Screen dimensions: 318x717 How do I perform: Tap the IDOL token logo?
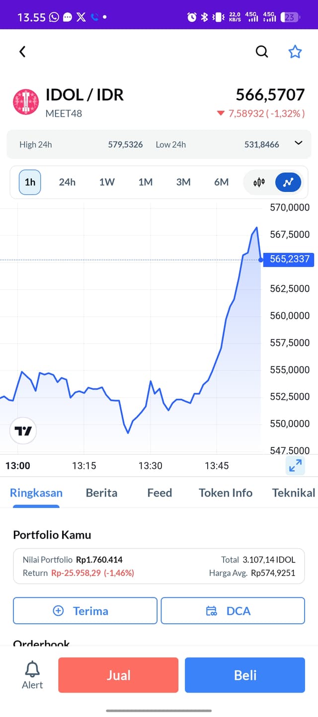coord(26,102)
